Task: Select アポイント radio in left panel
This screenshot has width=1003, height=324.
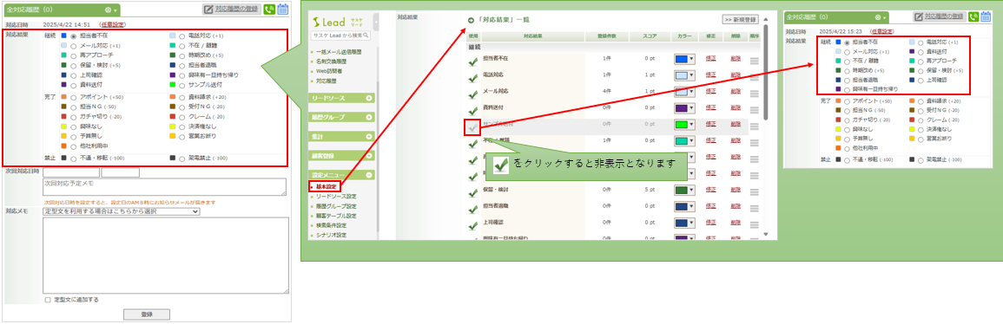Action: click(74, 98)
